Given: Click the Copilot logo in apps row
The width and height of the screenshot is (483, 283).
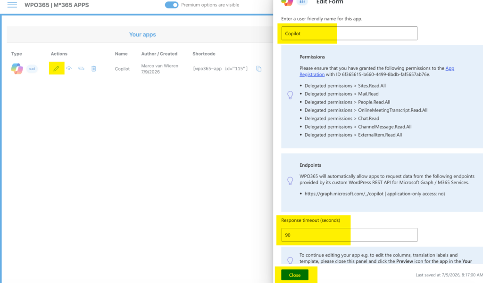Looking at the screenshot, I should pyautogui.click(x=17, y=69).
